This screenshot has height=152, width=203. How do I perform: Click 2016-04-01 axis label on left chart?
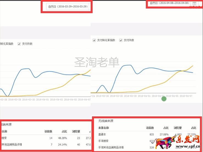(43, 100)
